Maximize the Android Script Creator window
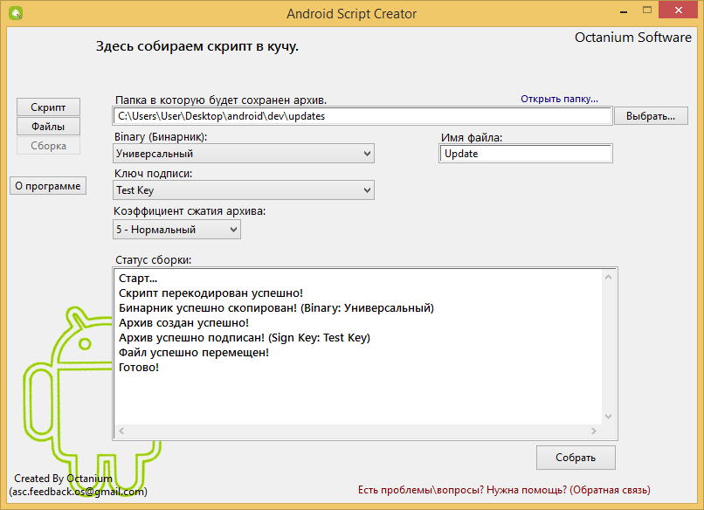704x510 pixels. point(647,10)
